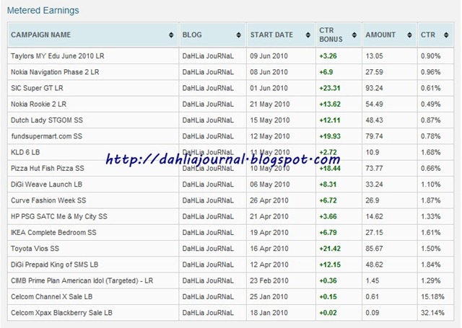This screenshot has width=462, height=328.
Task: Click the CTR BONUS header label
Action: click(331, 35)
